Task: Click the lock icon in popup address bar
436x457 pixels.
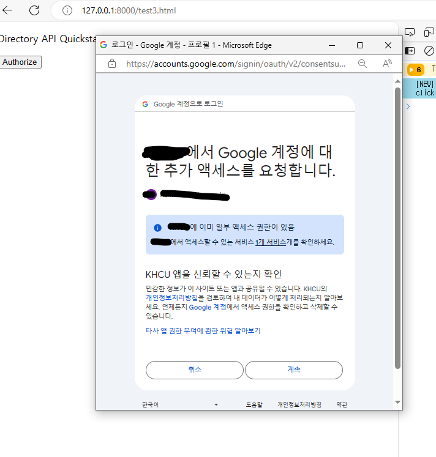Action: tap(112, 64)
